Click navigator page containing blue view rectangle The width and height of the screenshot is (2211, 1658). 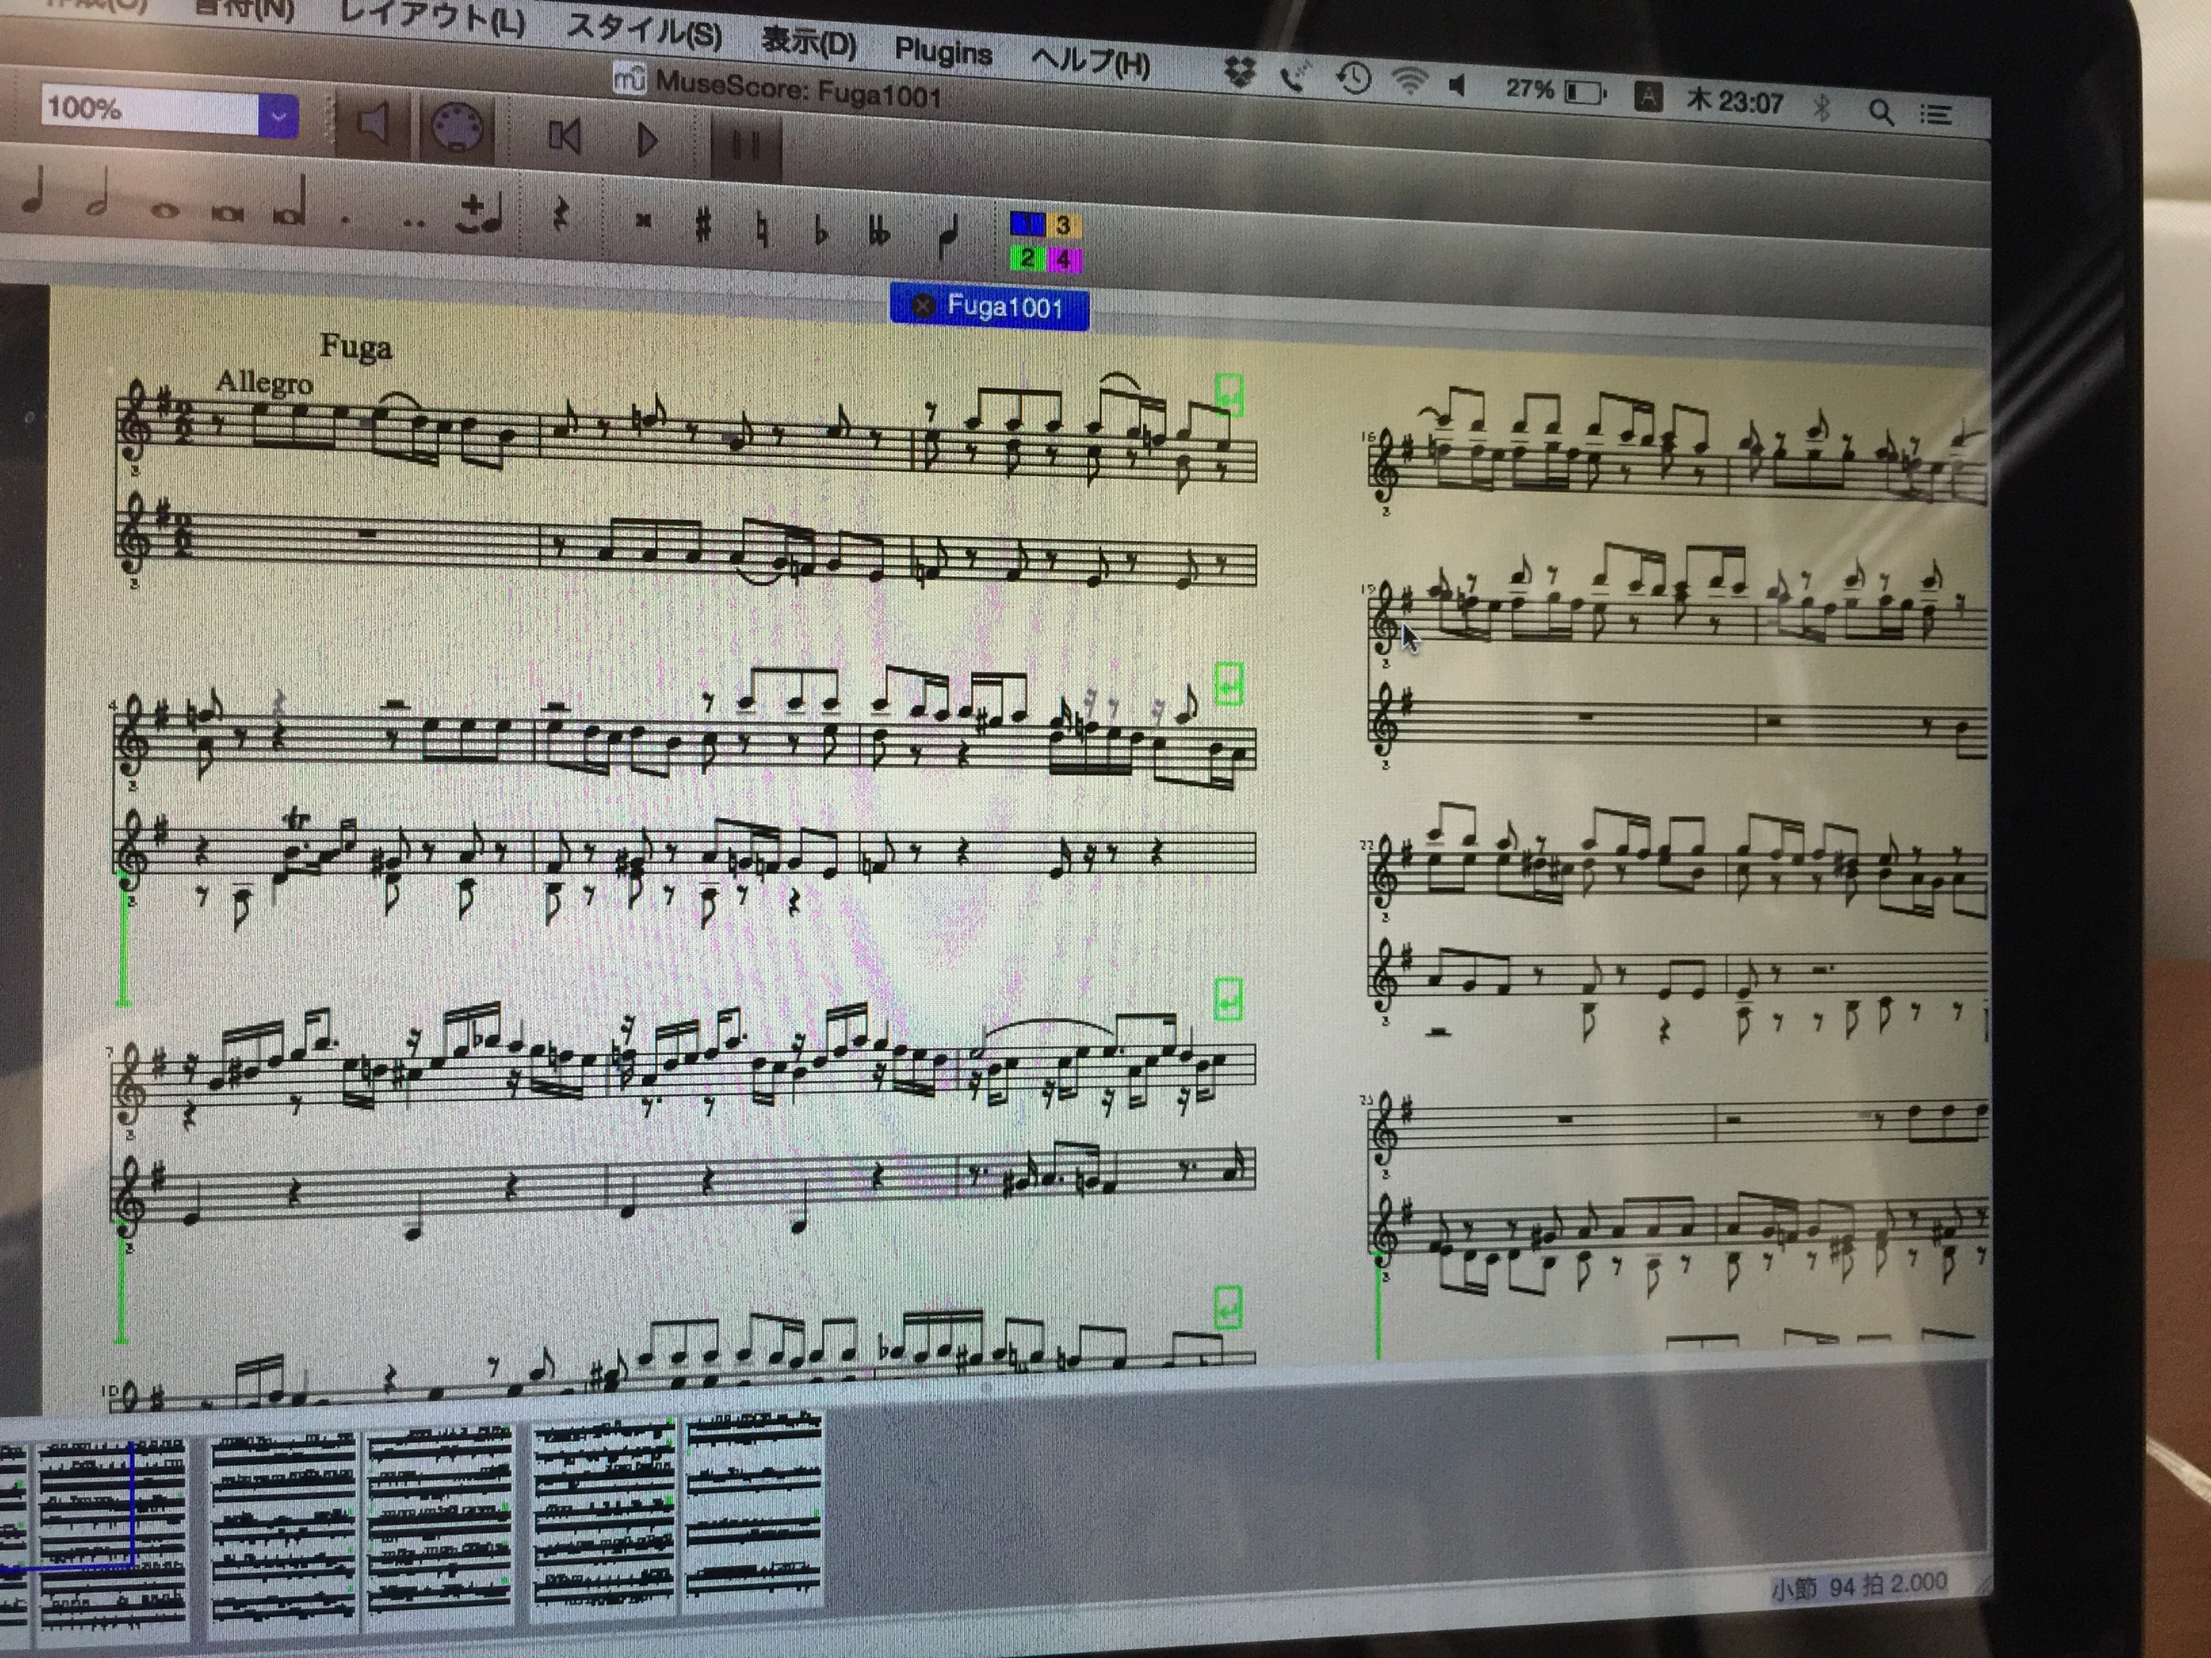coord(112,1542)
